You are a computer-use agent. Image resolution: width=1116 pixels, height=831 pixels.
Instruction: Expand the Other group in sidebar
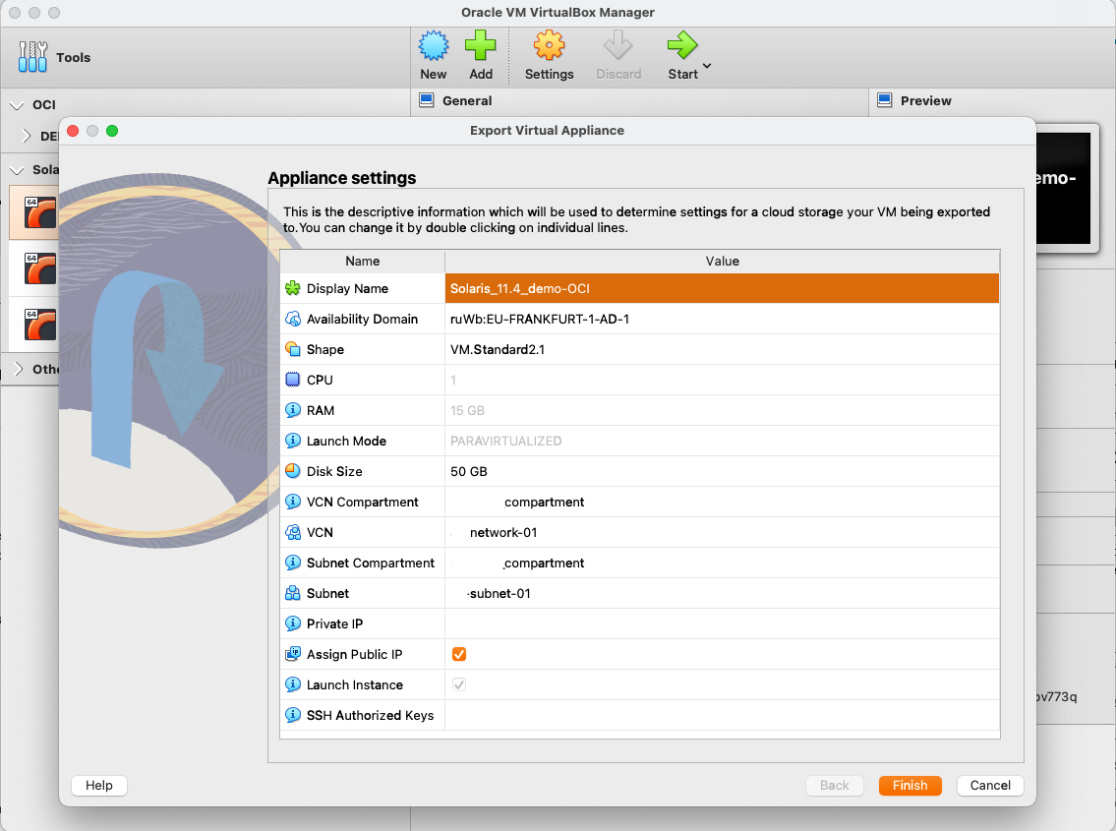(x=19, y=369)
